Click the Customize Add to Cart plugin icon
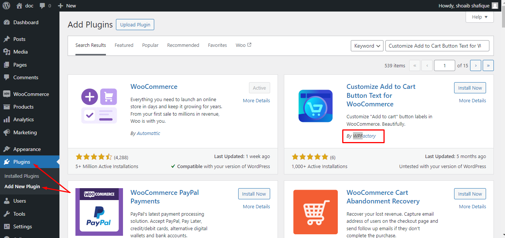This screenshot has width=505, height=238. pos(315,106)
